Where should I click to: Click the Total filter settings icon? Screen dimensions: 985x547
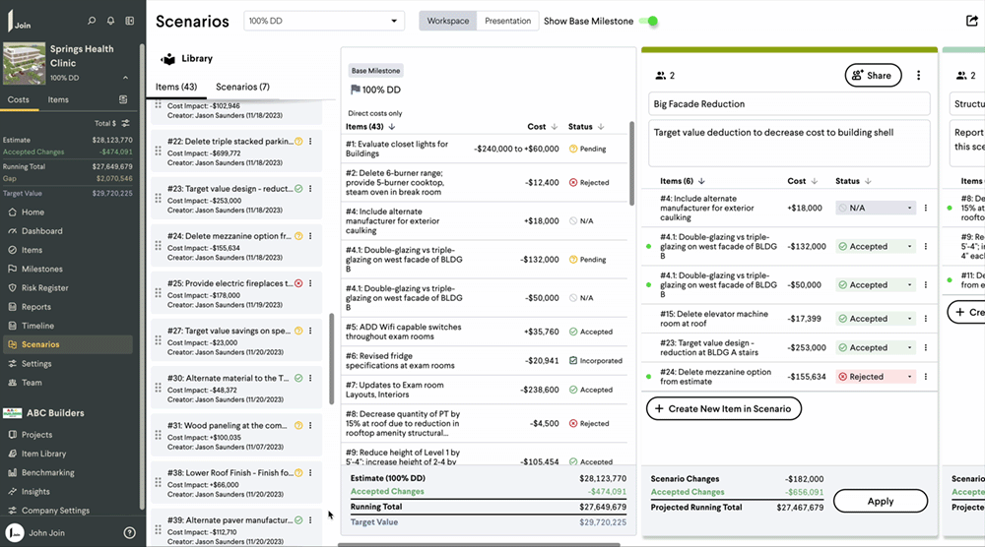(x=126, y=123)
